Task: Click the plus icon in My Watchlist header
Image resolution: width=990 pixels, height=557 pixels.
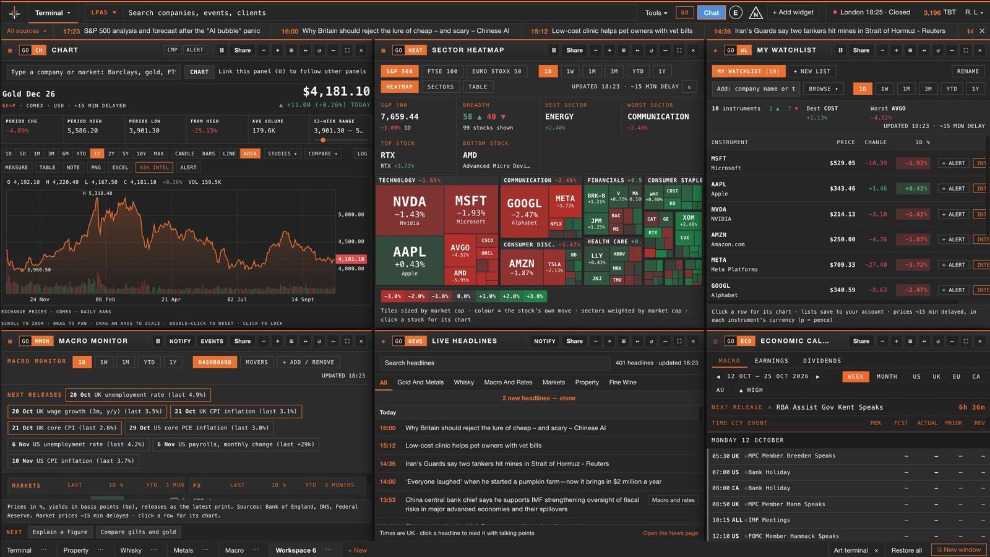Action: coord(896,50)
